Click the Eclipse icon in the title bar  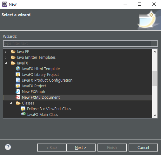coord(5,4)
